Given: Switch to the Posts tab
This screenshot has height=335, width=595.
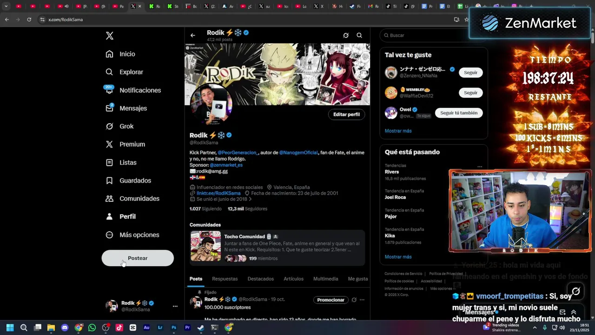Looking at the screenshot, I should point(196,279).
